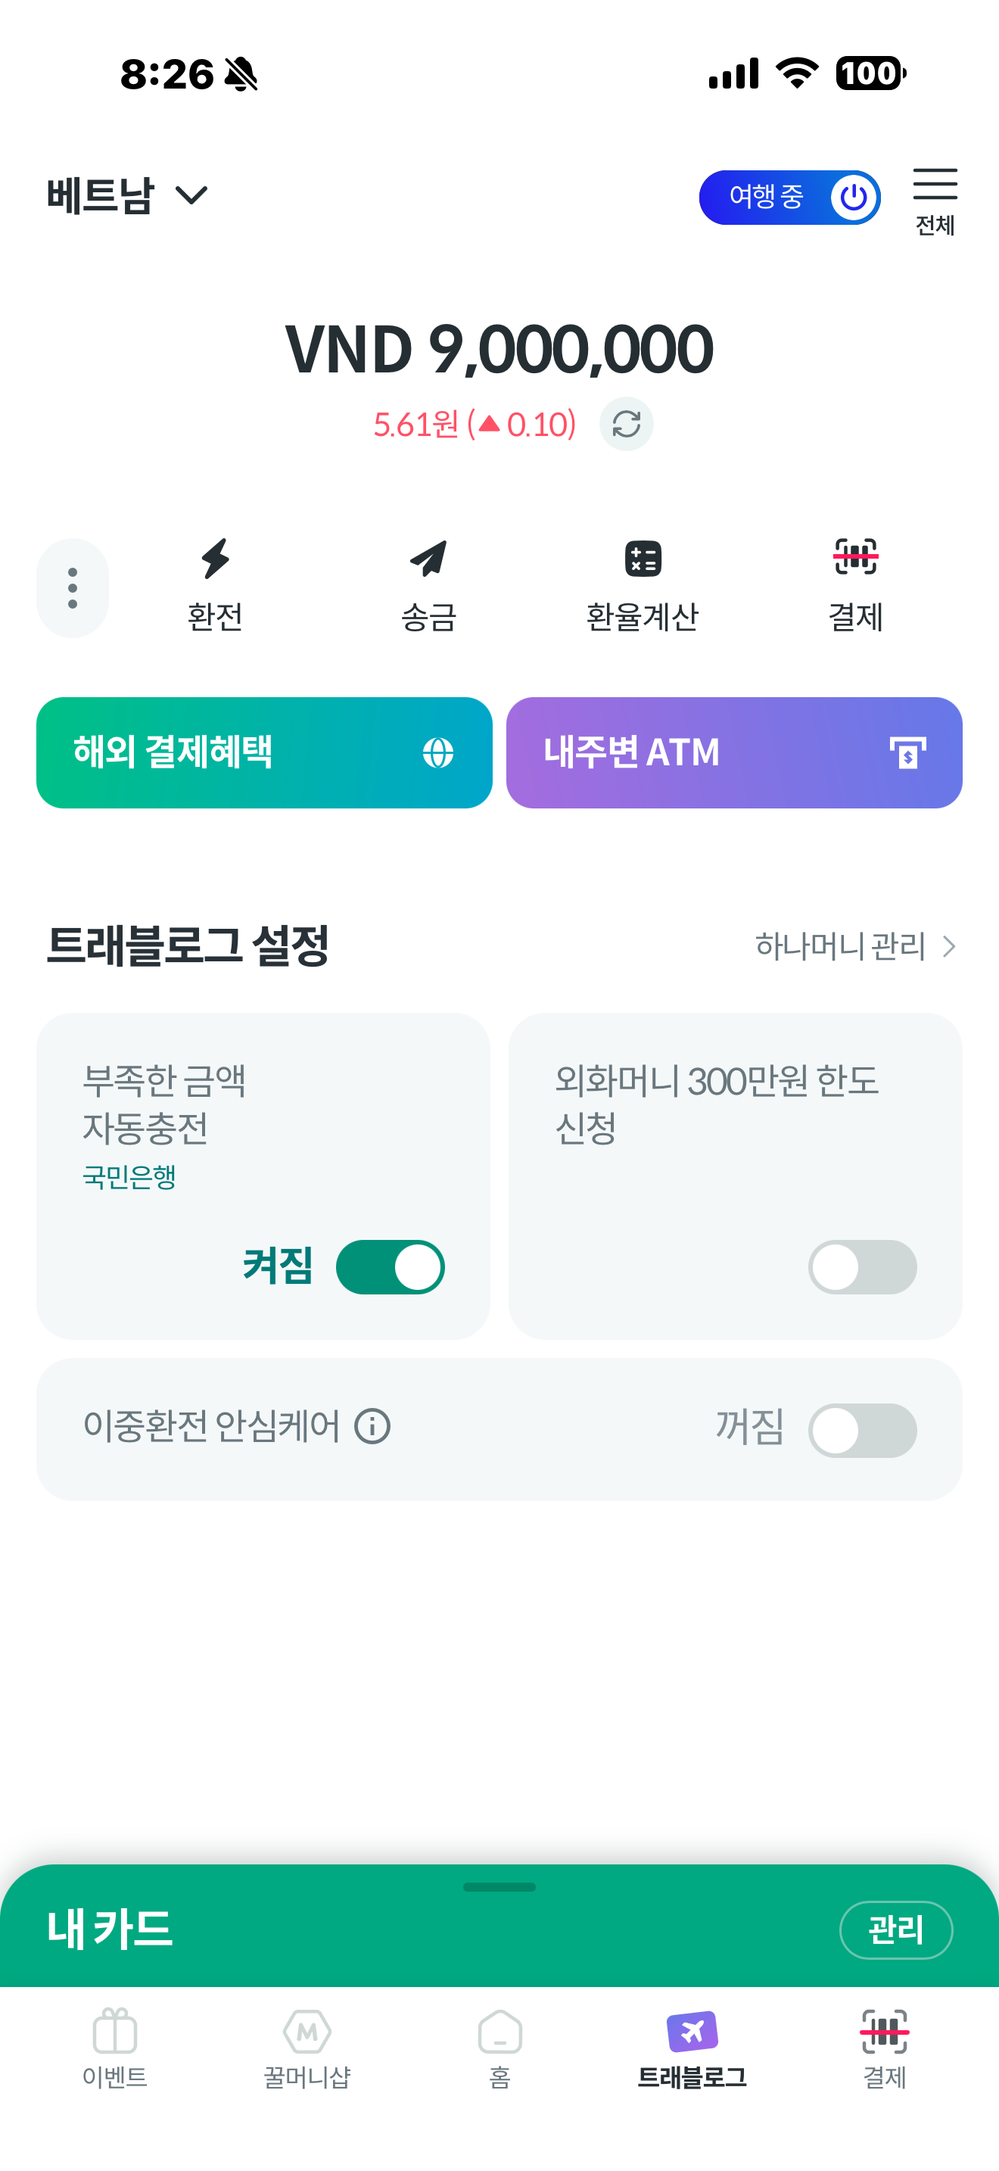Tap the 해외 결제혜택 button
Viewport: 999px width, 2171px height.
(263, 752)
